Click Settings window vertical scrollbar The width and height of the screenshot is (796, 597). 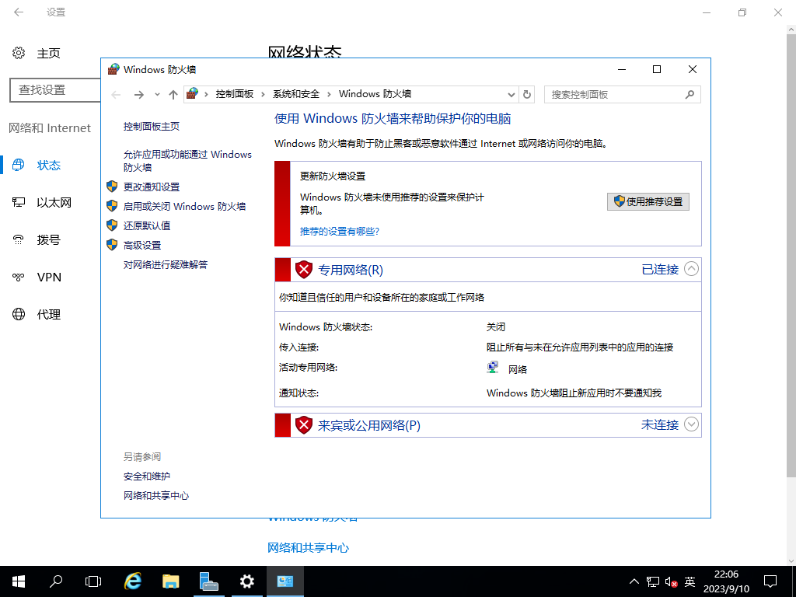point(791,255)
